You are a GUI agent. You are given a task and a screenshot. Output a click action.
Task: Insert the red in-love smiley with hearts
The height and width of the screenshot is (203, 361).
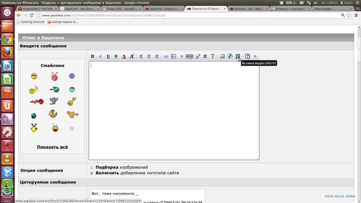tap(54, 77)
